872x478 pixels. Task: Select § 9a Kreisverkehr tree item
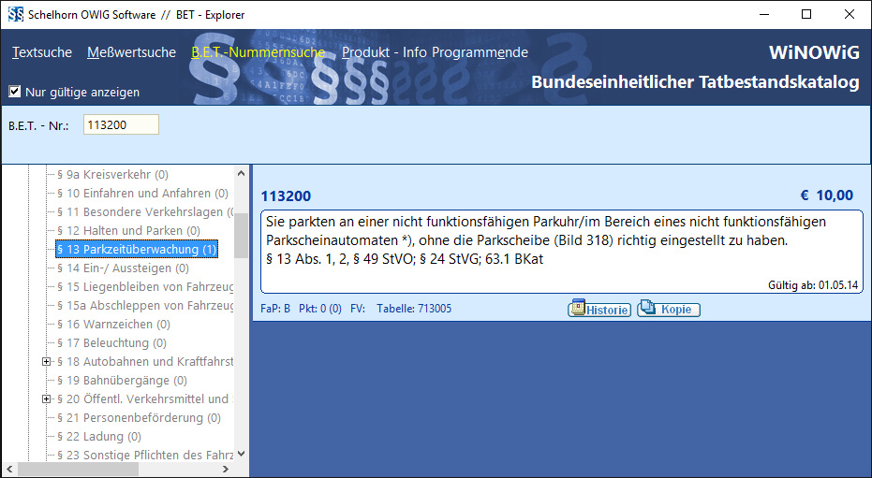coord(112,175)
